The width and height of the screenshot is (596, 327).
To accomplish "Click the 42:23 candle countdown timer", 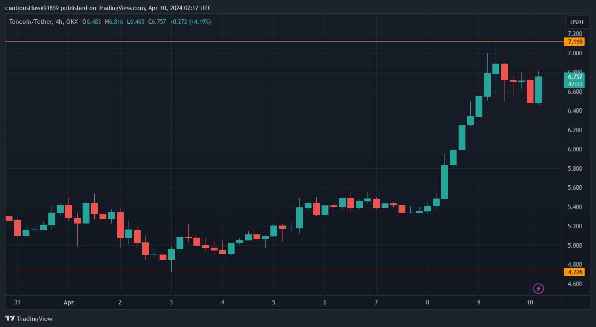I will (574, 84).
